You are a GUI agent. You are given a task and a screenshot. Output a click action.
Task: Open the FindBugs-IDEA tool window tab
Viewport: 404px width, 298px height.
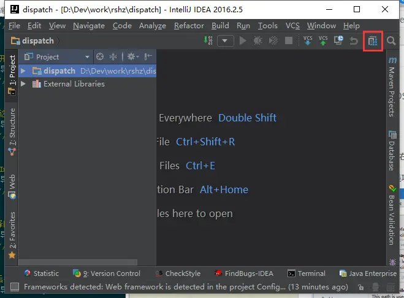click(244, 273)
